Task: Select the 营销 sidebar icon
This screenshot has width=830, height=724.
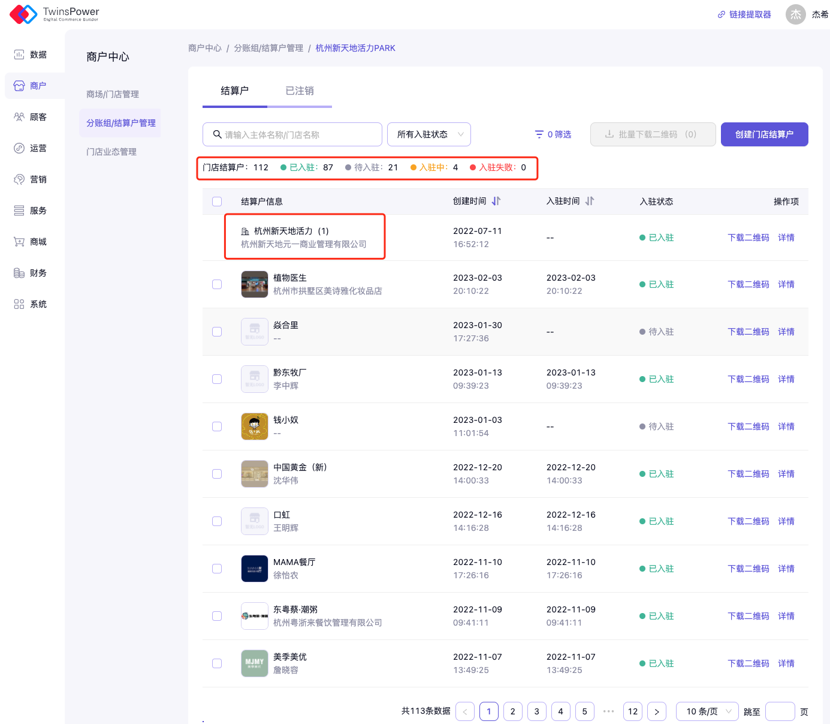Action: [x=19, y=179]
